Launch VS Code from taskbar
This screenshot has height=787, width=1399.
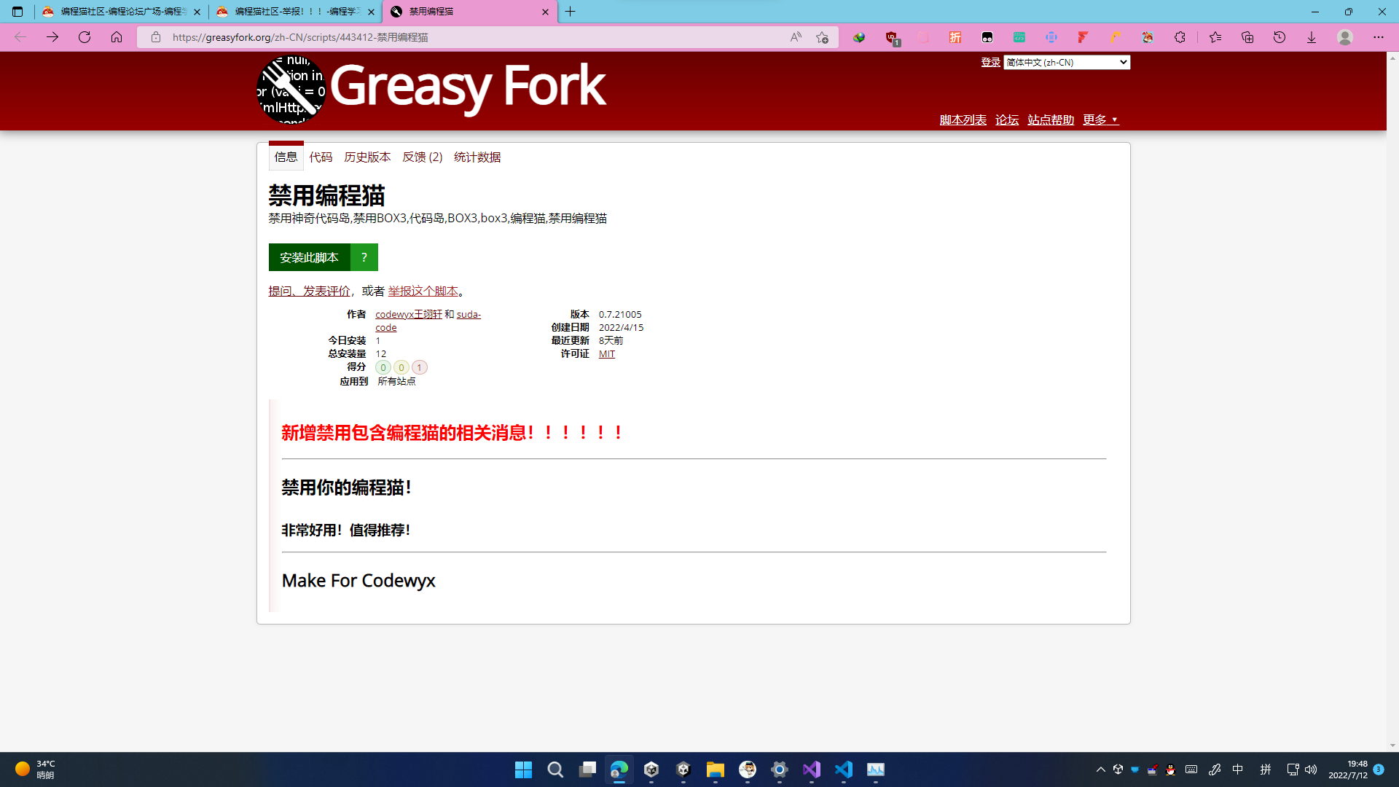(x=844, y=770)
